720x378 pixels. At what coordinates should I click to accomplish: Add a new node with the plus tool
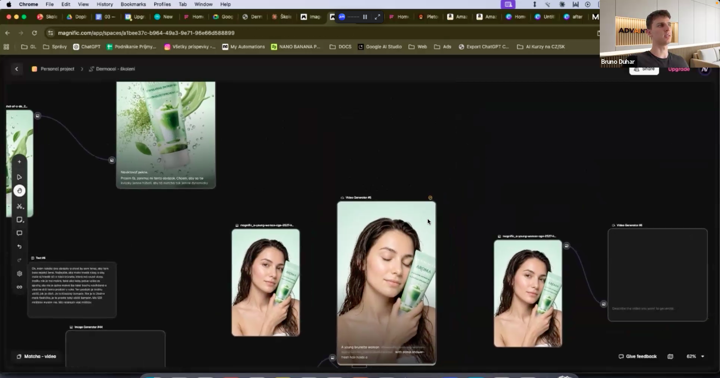coord(20,162)
